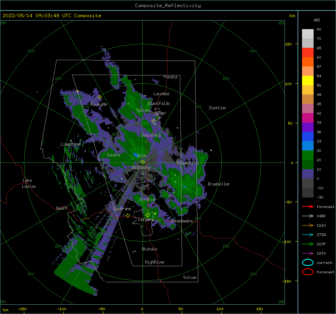
Task: Click the HighRiver label on the map
Action: [155, 262]
